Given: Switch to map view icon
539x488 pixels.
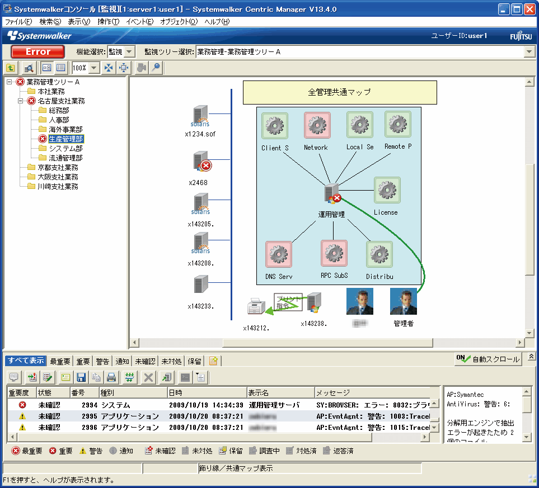Looking at the screenshot, I should click(47, 68).
